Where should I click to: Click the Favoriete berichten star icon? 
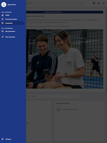click(x=3, y=19)
